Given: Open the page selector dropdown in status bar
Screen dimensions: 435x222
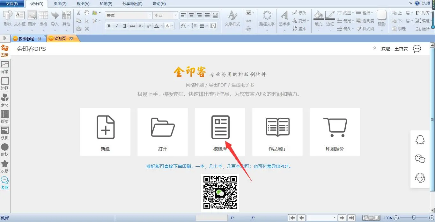Looking at the screenshot, I should pyautogui.click(x=335, y=218).
